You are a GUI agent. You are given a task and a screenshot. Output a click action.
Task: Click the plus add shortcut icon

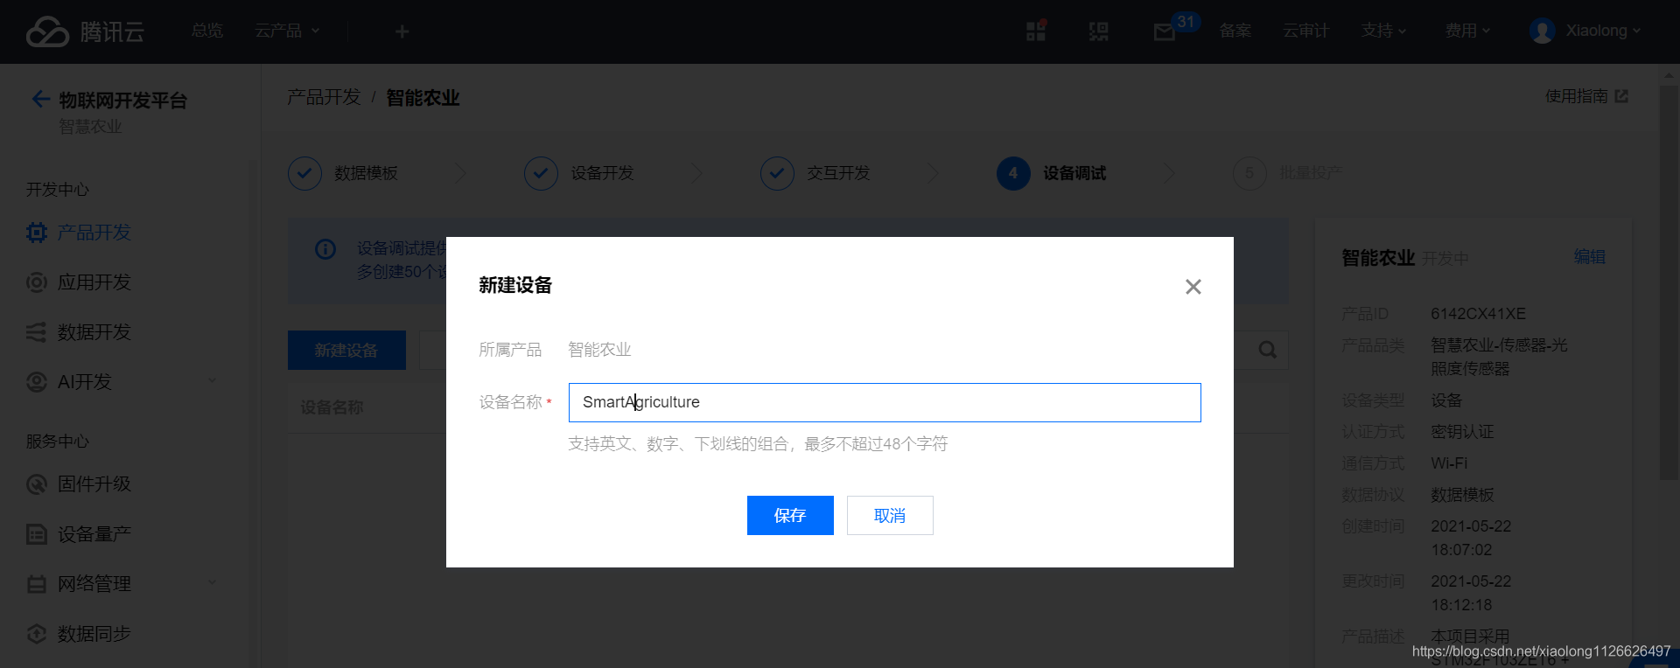coord(402,31)
